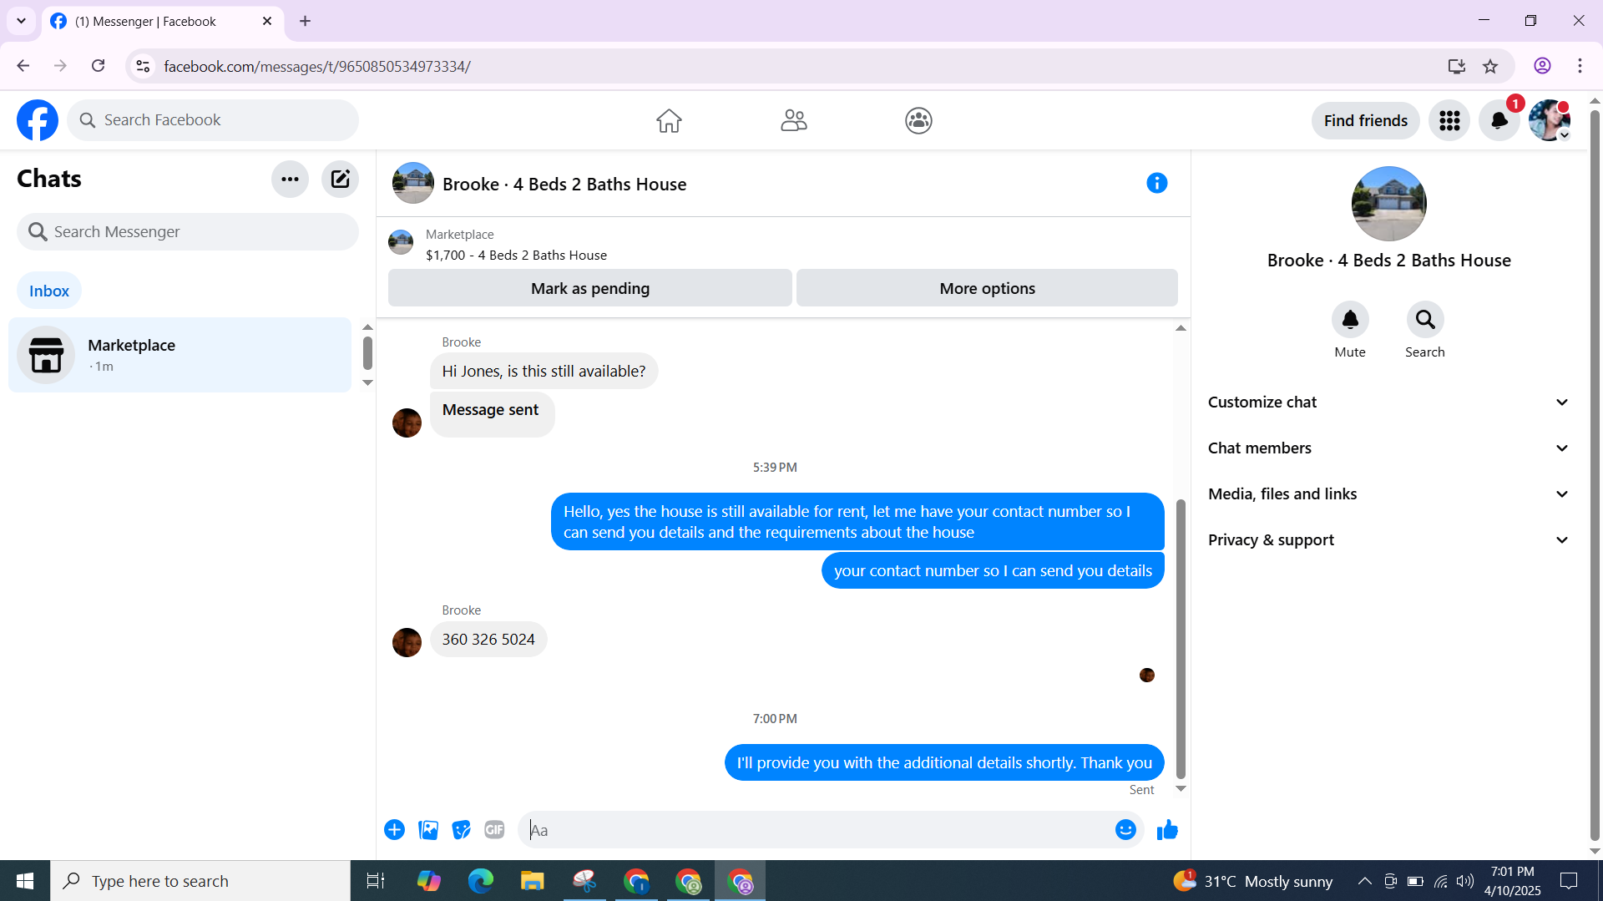Open the notifications bell icon
This screenshot has height=901, width=1603.
point(1499,121)
